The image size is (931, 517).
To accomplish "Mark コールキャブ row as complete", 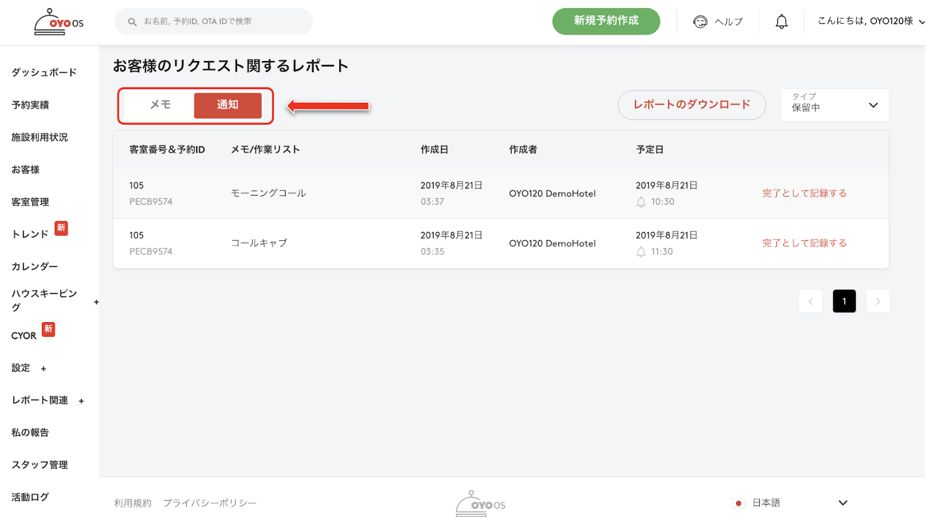I will 804,244.
